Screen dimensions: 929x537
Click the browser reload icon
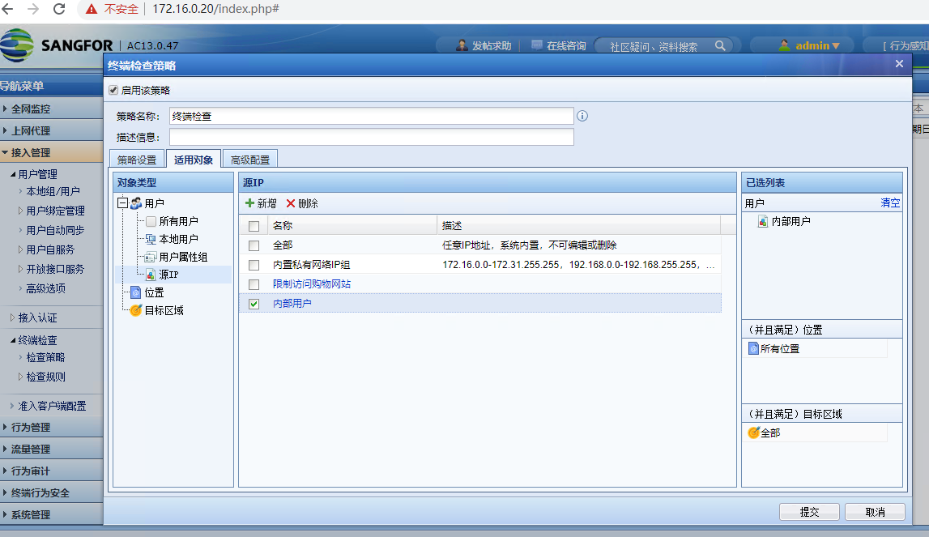(59, 9)
